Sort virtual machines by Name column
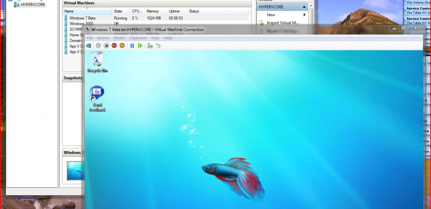This screenshot has height=209, width=431. click(x=87, y=11)
